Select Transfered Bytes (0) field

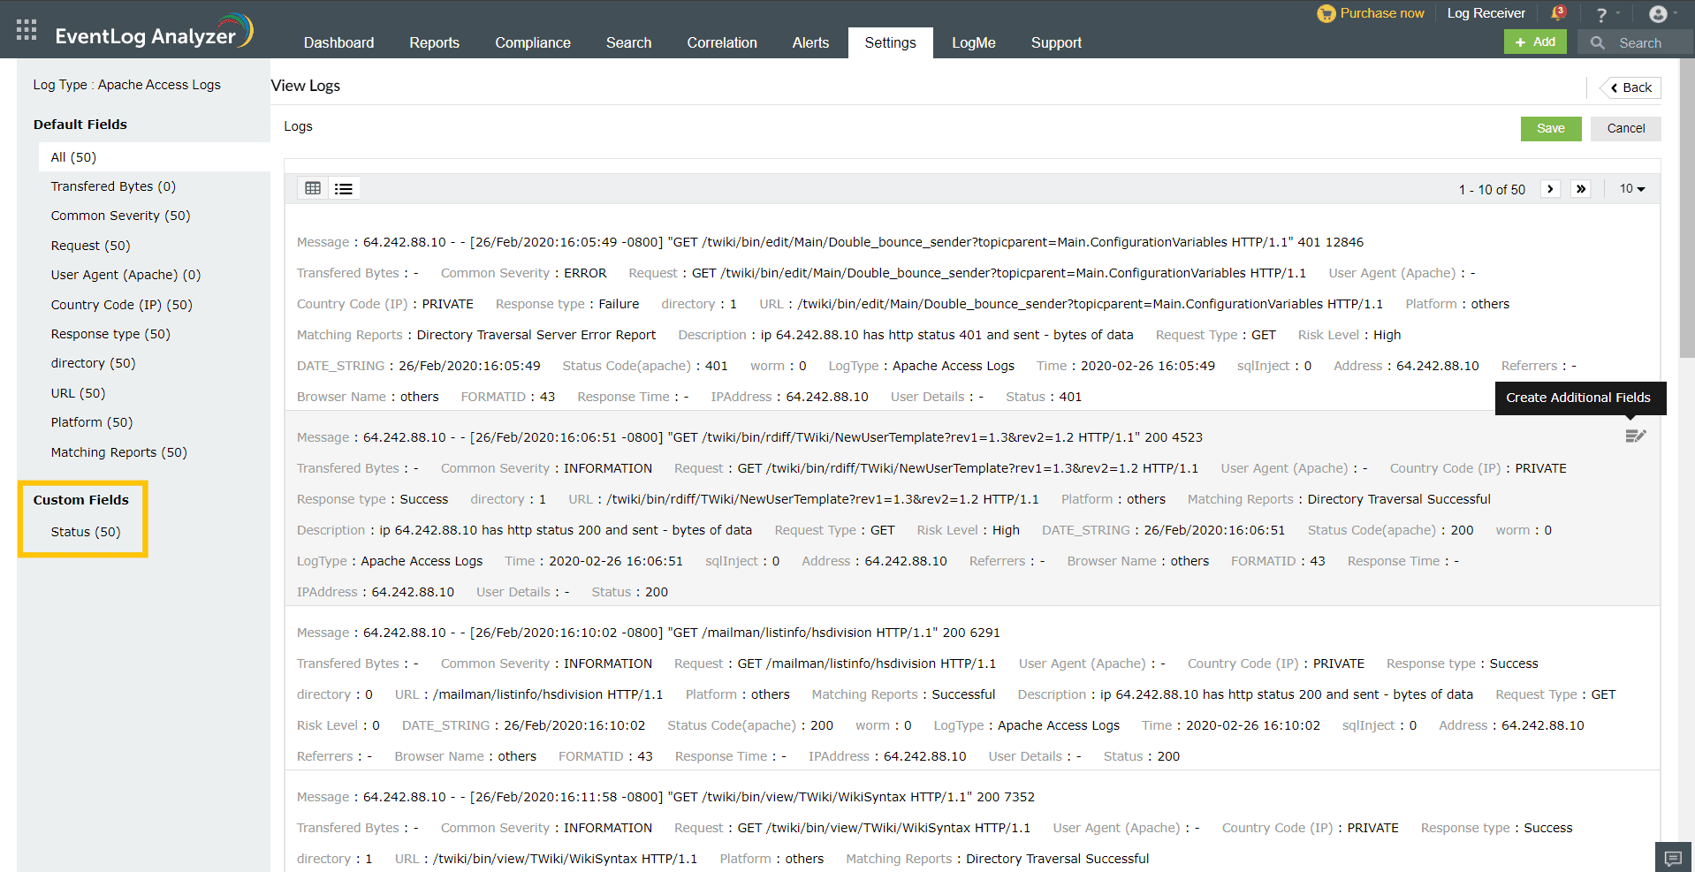[113, 186]
